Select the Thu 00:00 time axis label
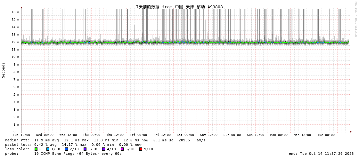The width and height of the screenshot is (359, 158). [92, 135]
